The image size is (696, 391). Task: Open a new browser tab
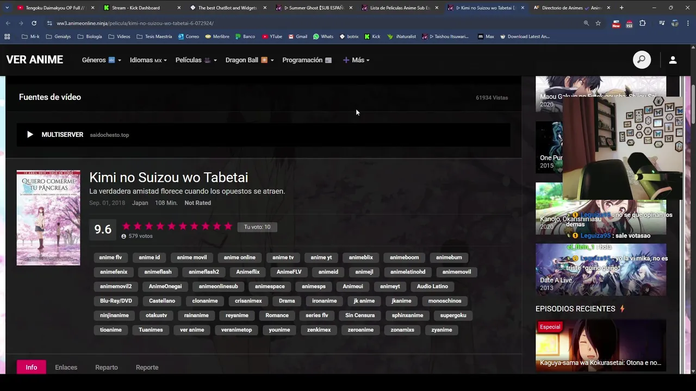(x=622, y=8)
